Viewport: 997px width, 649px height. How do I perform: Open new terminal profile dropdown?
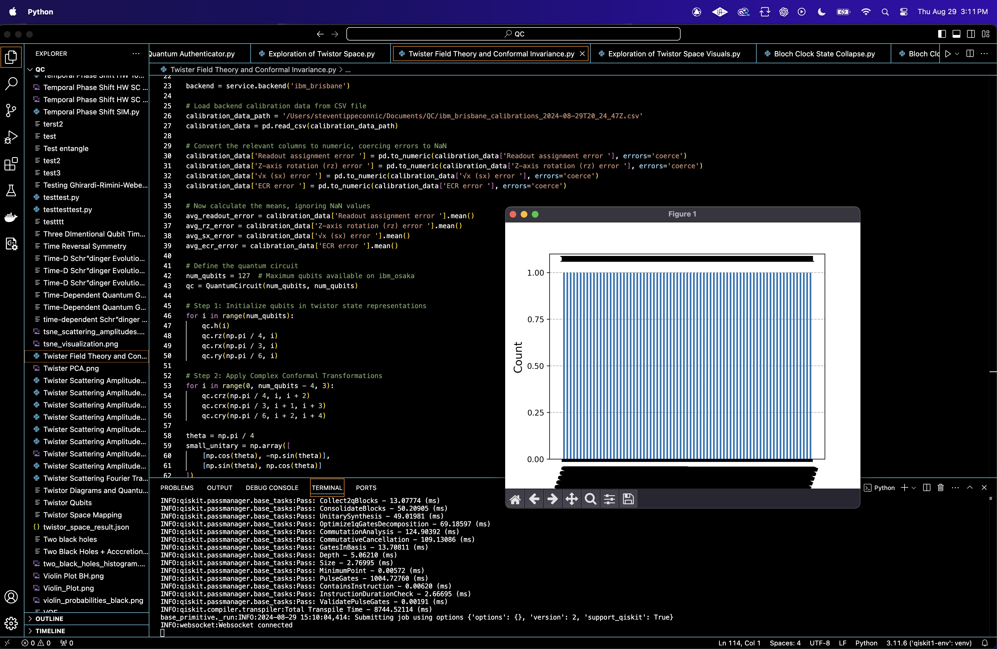914,488
